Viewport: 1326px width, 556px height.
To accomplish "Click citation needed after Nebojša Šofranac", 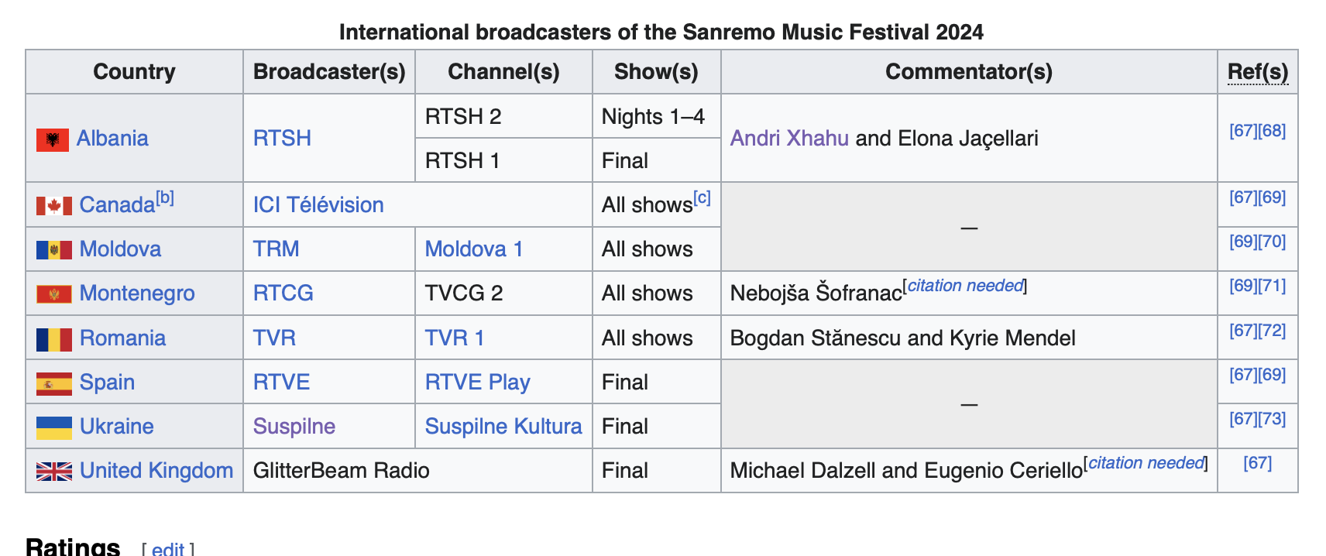I will [x=965, y=286].
